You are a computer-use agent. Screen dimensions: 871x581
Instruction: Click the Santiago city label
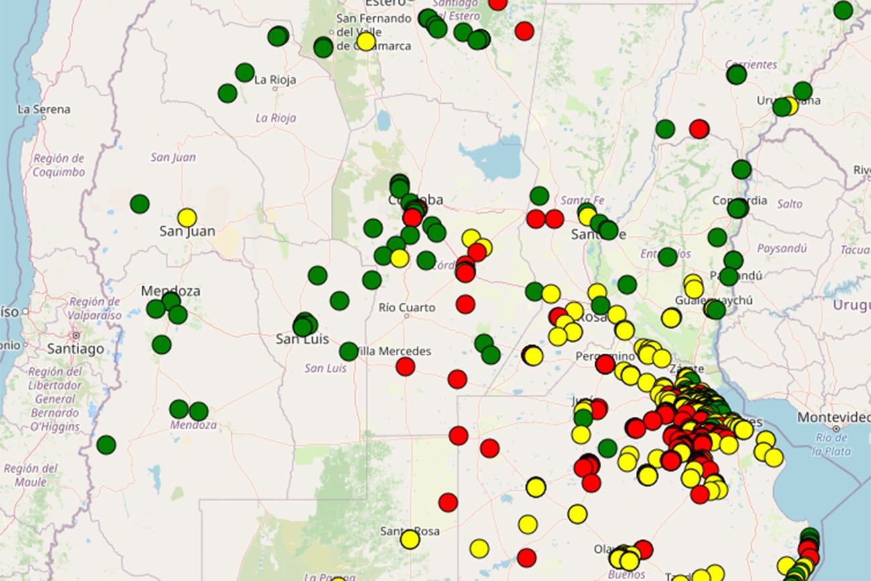click(76, 348)
